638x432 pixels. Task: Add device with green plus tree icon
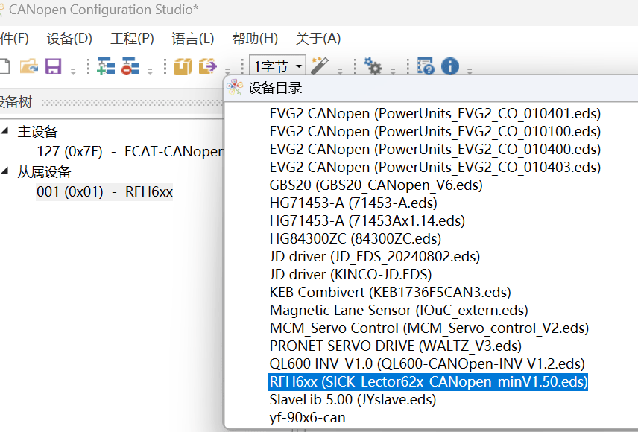point(106,66)
